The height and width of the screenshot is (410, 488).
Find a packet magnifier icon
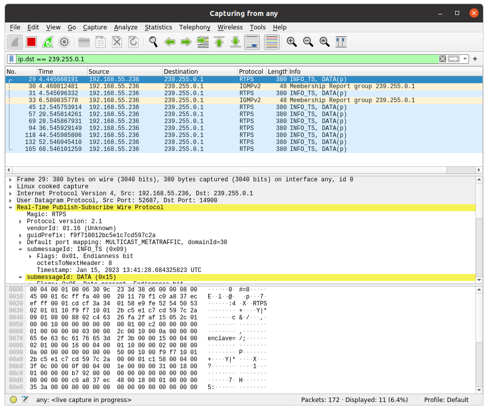click(153, 42)
